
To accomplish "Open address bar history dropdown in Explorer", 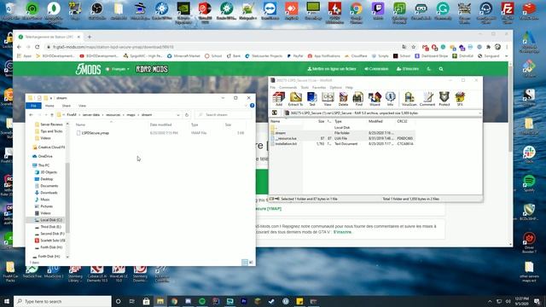I will point(178,115).
